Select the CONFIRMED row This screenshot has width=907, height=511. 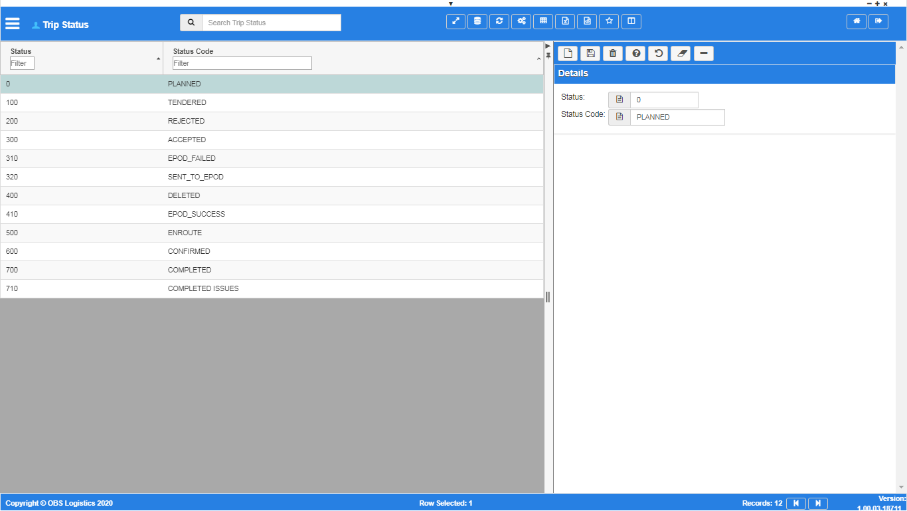click(x=272, y=251)
